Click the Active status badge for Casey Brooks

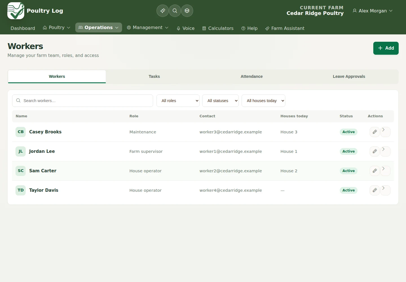coord(348,132)
